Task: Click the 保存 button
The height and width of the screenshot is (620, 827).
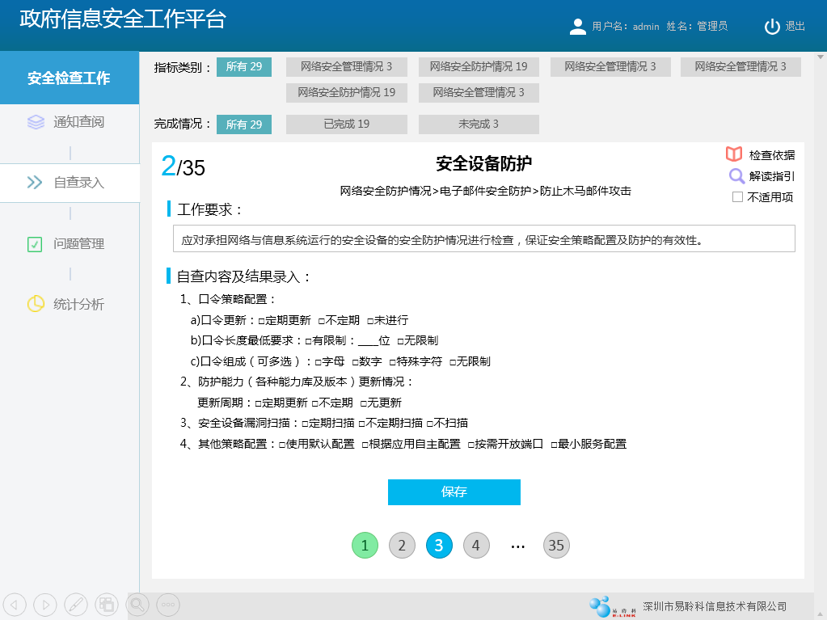Action: [x=454, y=492]
